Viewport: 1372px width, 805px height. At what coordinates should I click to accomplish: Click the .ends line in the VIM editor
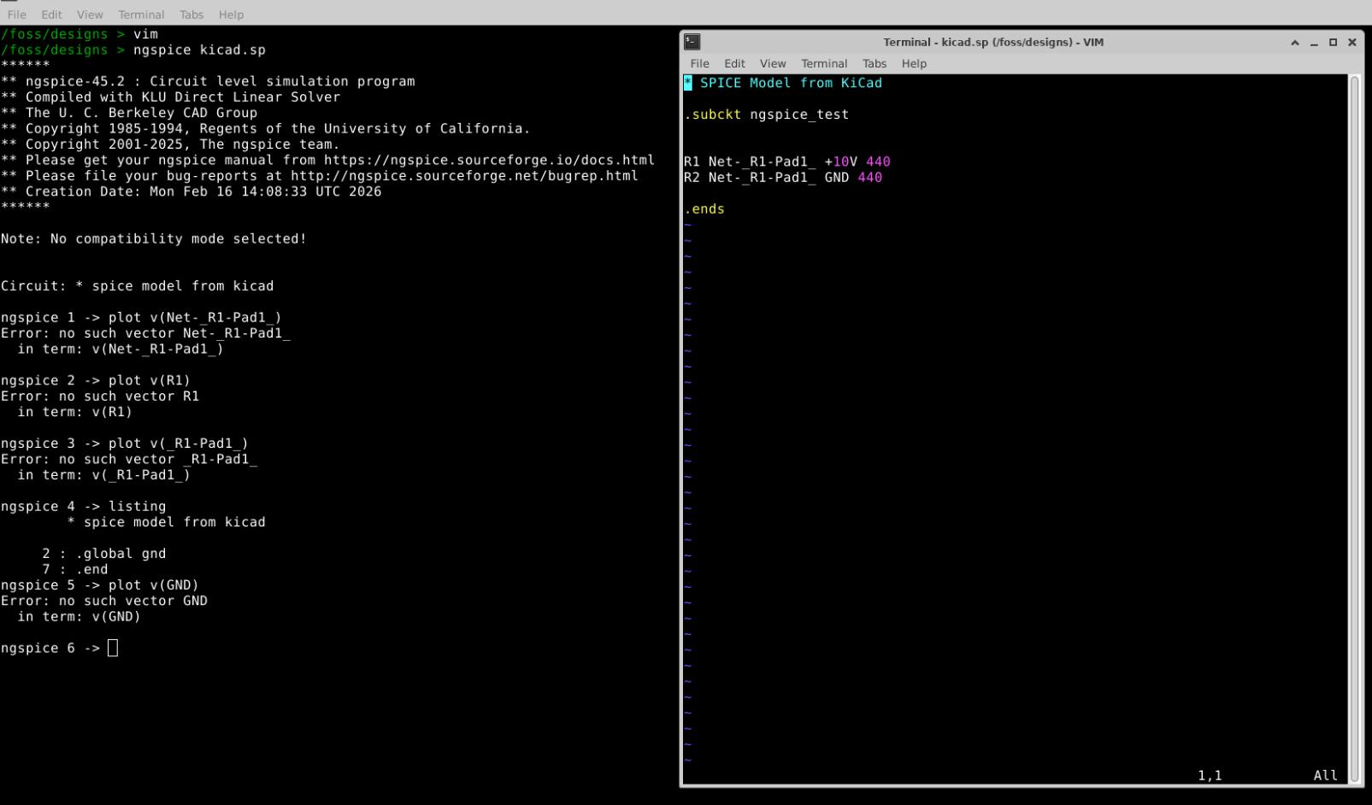click(704, 209)
